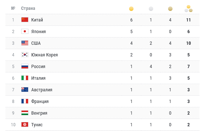Open the Италия country link

click(38, 78)
